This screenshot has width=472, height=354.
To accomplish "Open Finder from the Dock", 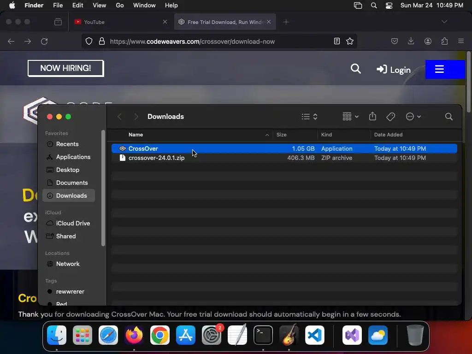I will [57, 335].
